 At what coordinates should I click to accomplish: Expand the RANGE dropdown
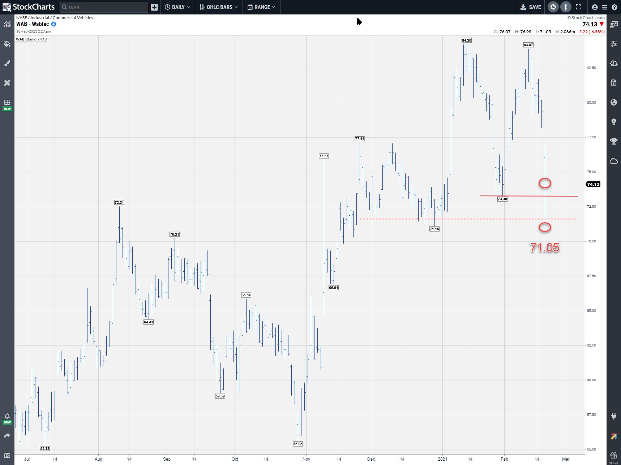[x=261, y=7]
